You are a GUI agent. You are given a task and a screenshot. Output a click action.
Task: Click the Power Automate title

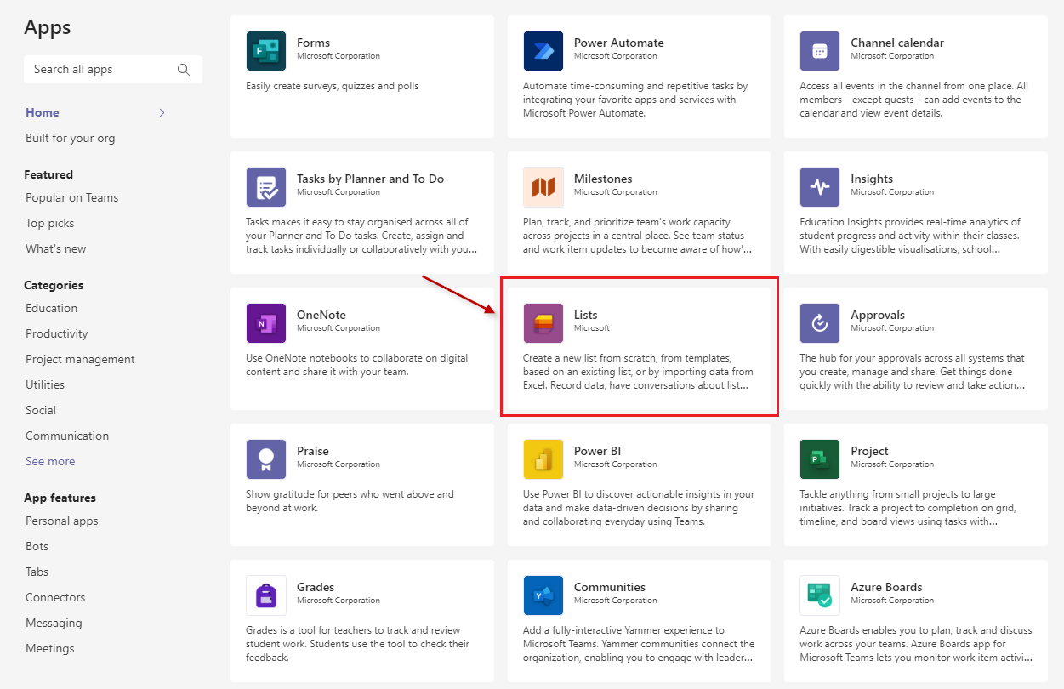pos(619,43)
